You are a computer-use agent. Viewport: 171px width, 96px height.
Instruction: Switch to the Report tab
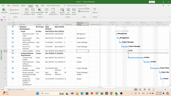click(x=23, y=5)
